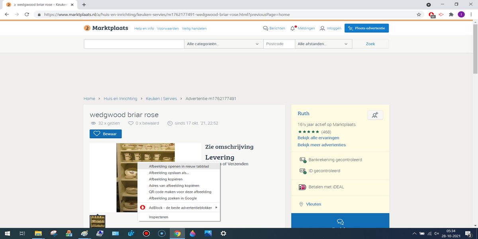Select Afbeelding opslaan als menu entry
The image size is (478, 239).
(x=169, y=173)
